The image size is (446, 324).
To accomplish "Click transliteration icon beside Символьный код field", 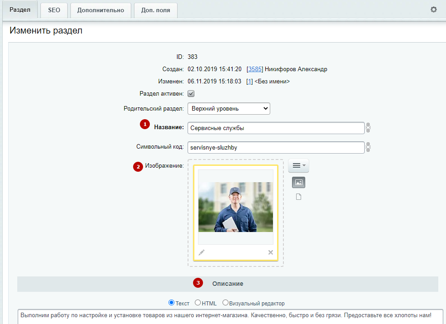I will point(368,147).
